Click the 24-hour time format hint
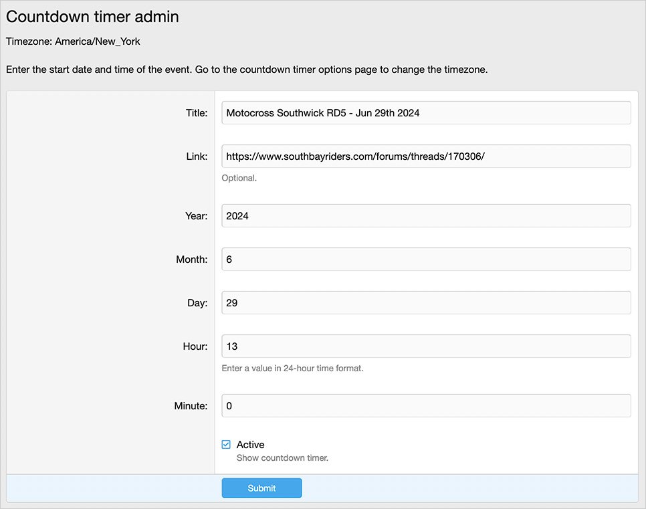 coord(292,368)
